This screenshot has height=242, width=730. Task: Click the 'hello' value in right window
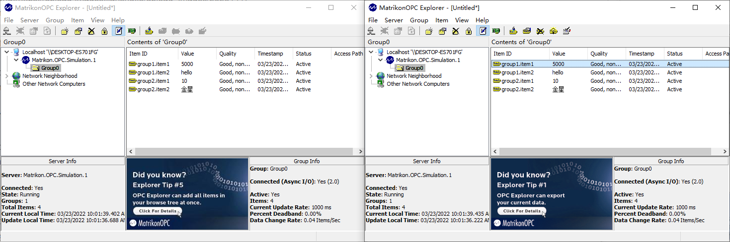click(557, 72)
